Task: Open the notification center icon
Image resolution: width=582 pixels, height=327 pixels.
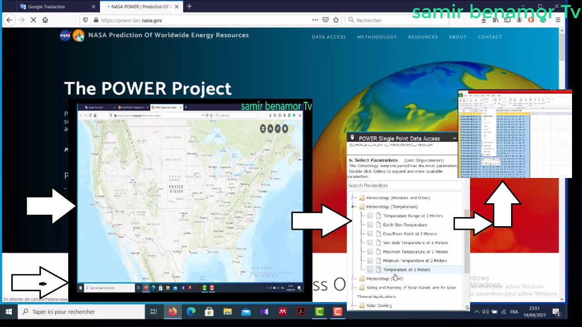Action: click(x=556, y=312)
